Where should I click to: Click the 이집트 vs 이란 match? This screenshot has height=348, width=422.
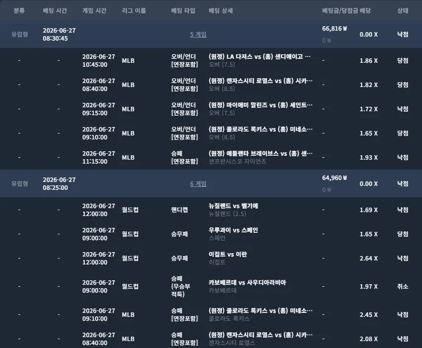[x=228, y=255]
